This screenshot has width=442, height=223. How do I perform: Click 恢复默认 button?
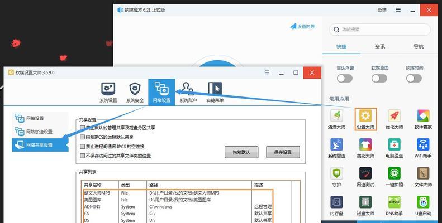pos(241,152)
